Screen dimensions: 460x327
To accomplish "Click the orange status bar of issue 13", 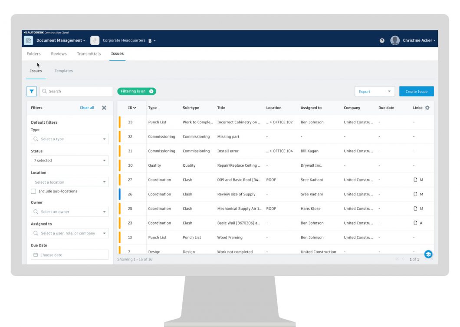I will pos(119,237).
